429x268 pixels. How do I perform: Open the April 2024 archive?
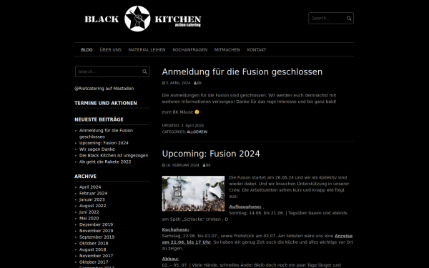coord(90,187)
